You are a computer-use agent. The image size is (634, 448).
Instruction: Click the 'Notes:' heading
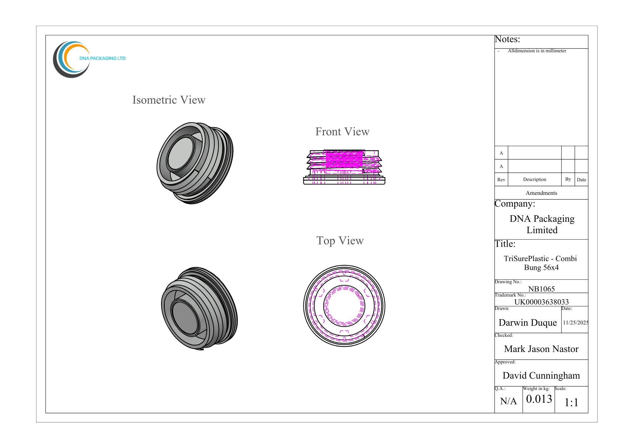point(508,39)
